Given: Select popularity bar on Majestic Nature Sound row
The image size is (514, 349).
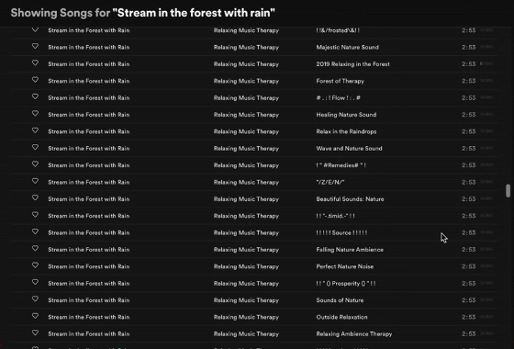Looking at the screenshot, I should pyautogui.click(x=486, y=47).
